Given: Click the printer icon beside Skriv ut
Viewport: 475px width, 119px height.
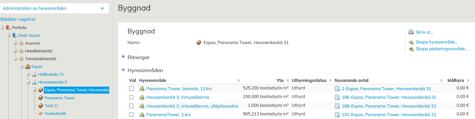Looking at the screenshot, I should [x=411, y=32].
